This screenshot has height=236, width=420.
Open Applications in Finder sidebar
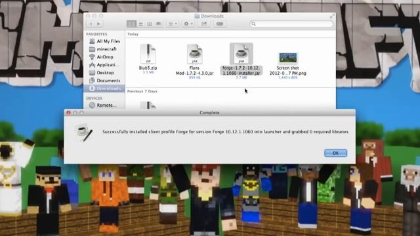click(x=104, y=65)
